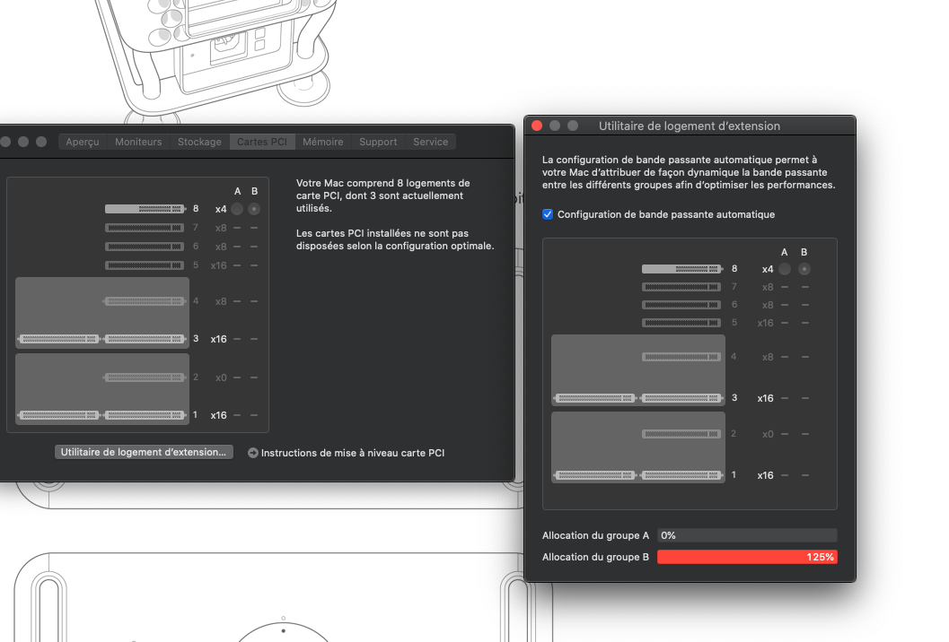
Task: Click slot 2 connector icon in Cartes PCI window
Action: 144,377
